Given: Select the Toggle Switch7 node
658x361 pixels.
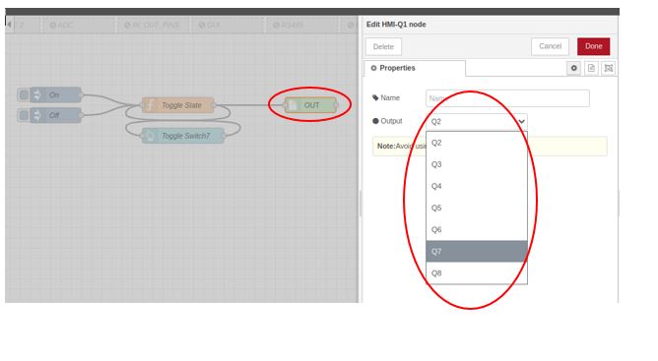Looking at the screenshot, I should click(x=183, y=136).
